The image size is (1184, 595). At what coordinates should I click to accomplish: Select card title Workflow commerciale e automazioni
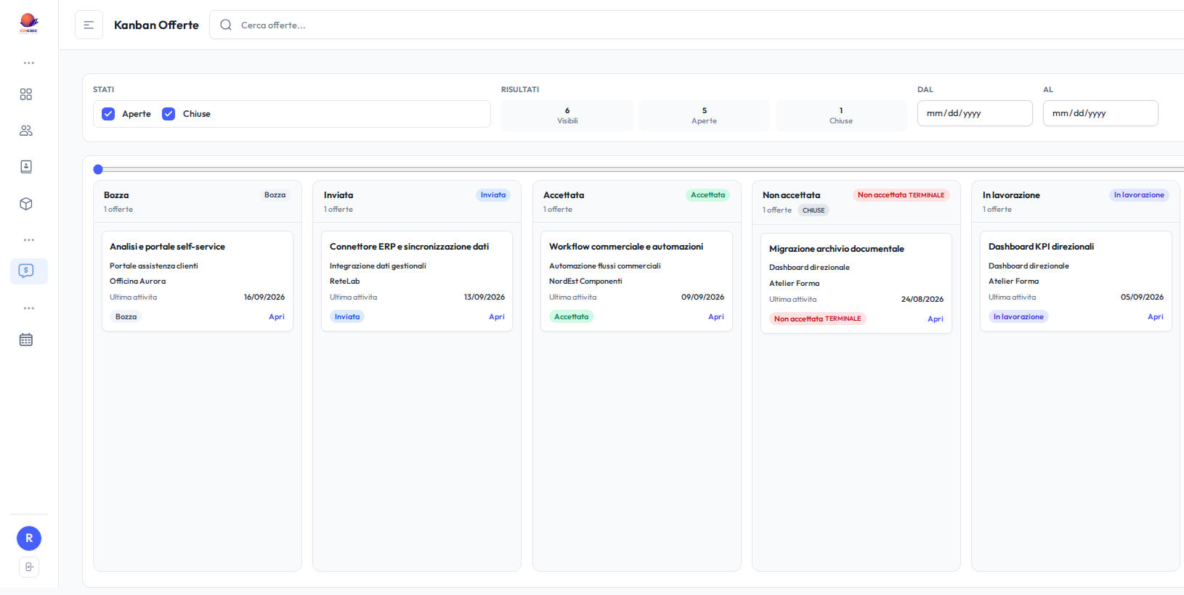click(626, 247)
